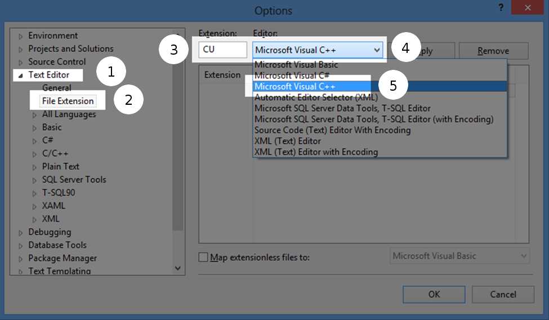Expand the SQL Server Tools arrow
549x320 pixels.
pos(34,180)
